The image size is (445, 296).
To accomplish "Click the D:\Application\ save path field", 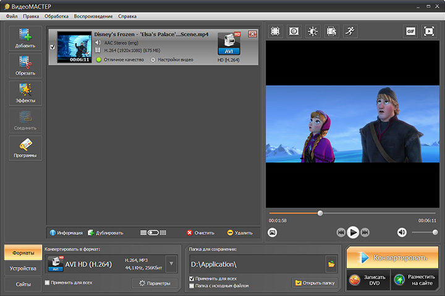I will 257,264.
